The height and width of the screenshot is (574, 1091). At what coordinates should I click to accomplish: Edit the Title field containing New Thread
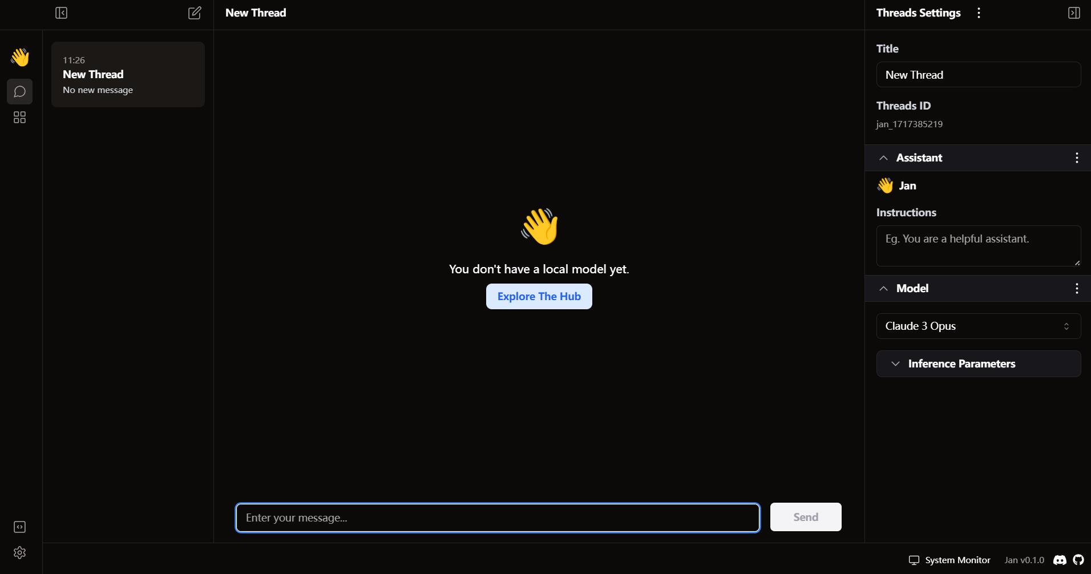979,75
